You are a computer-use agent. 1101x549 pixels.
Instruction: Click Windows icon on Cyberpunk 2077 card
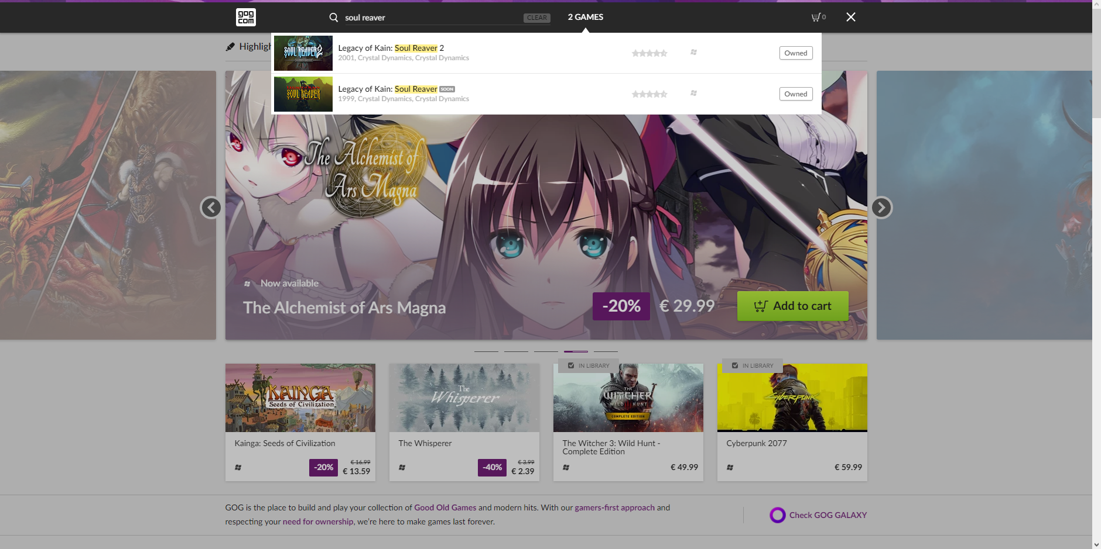coord(730,467)
